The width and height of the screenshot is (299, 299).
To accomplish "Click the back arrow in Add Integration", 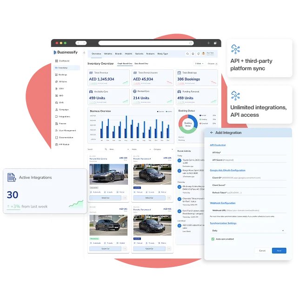I will click(212, 133).
